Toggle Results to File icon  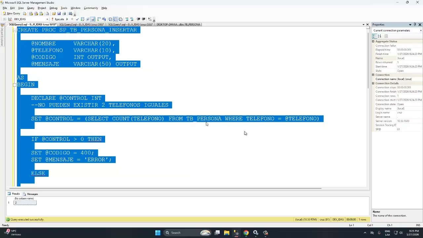click(x=121, y=19)
